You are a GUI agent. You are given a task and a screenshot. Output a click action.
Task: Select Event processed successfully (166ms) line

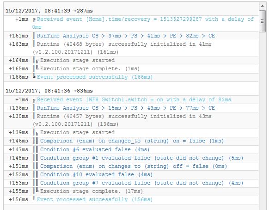click(x=131, y=77)
